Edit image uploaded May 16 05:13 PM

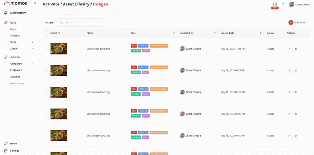(289, 114)
